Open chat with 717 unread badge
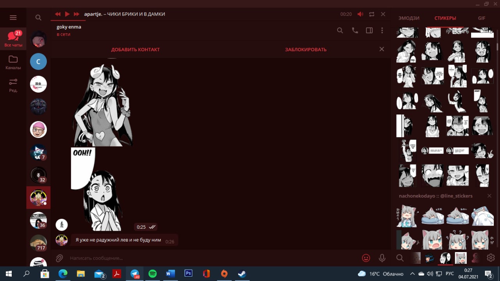The image size is (500, 281). pyautogui.click(x=38, y=243)
